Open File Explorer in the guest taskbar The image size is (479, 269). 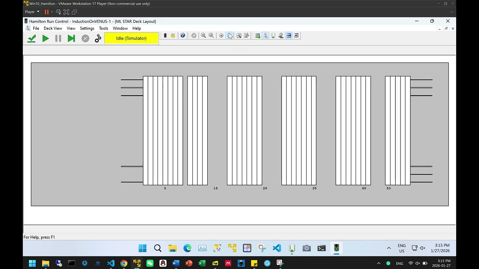(x=173, y=248)
